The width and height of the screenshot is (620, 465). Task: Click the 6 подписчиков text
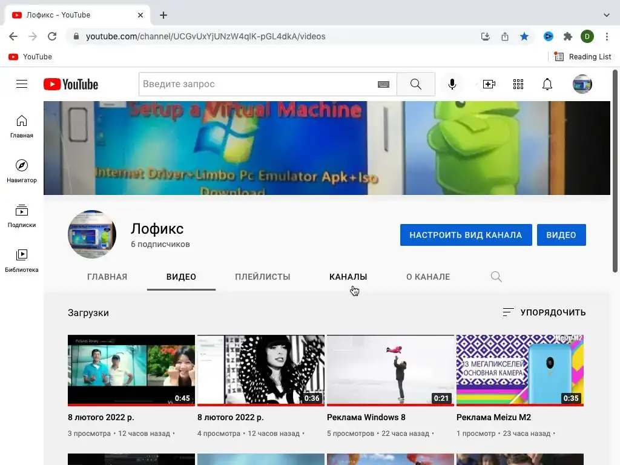point(160,245)
